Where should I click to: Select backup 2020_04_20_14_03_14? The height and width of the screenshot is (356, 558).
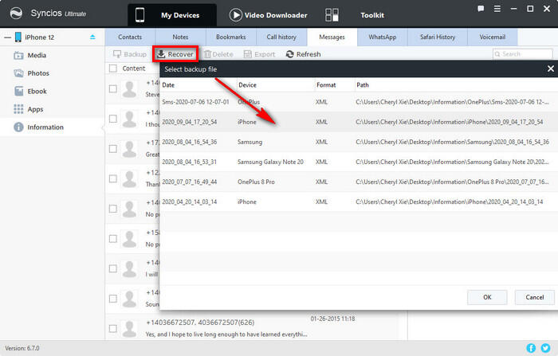[359, 201]
